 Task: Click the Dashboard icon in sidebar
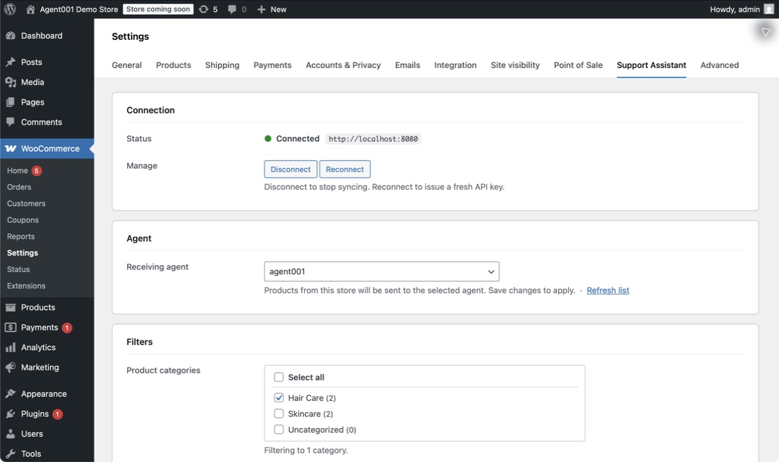pos(10,36)
